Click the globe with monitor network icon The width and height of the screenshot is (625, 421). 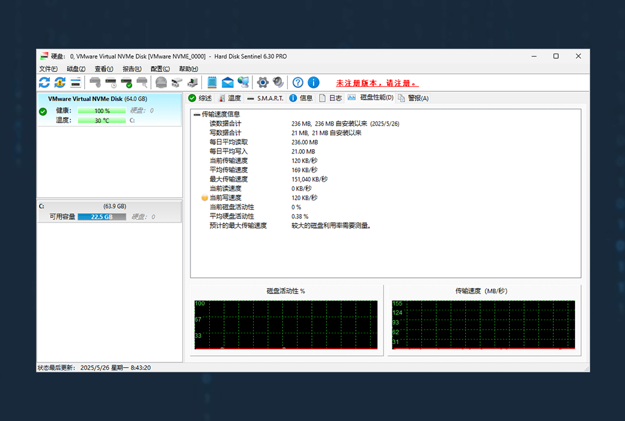[243, 82]
